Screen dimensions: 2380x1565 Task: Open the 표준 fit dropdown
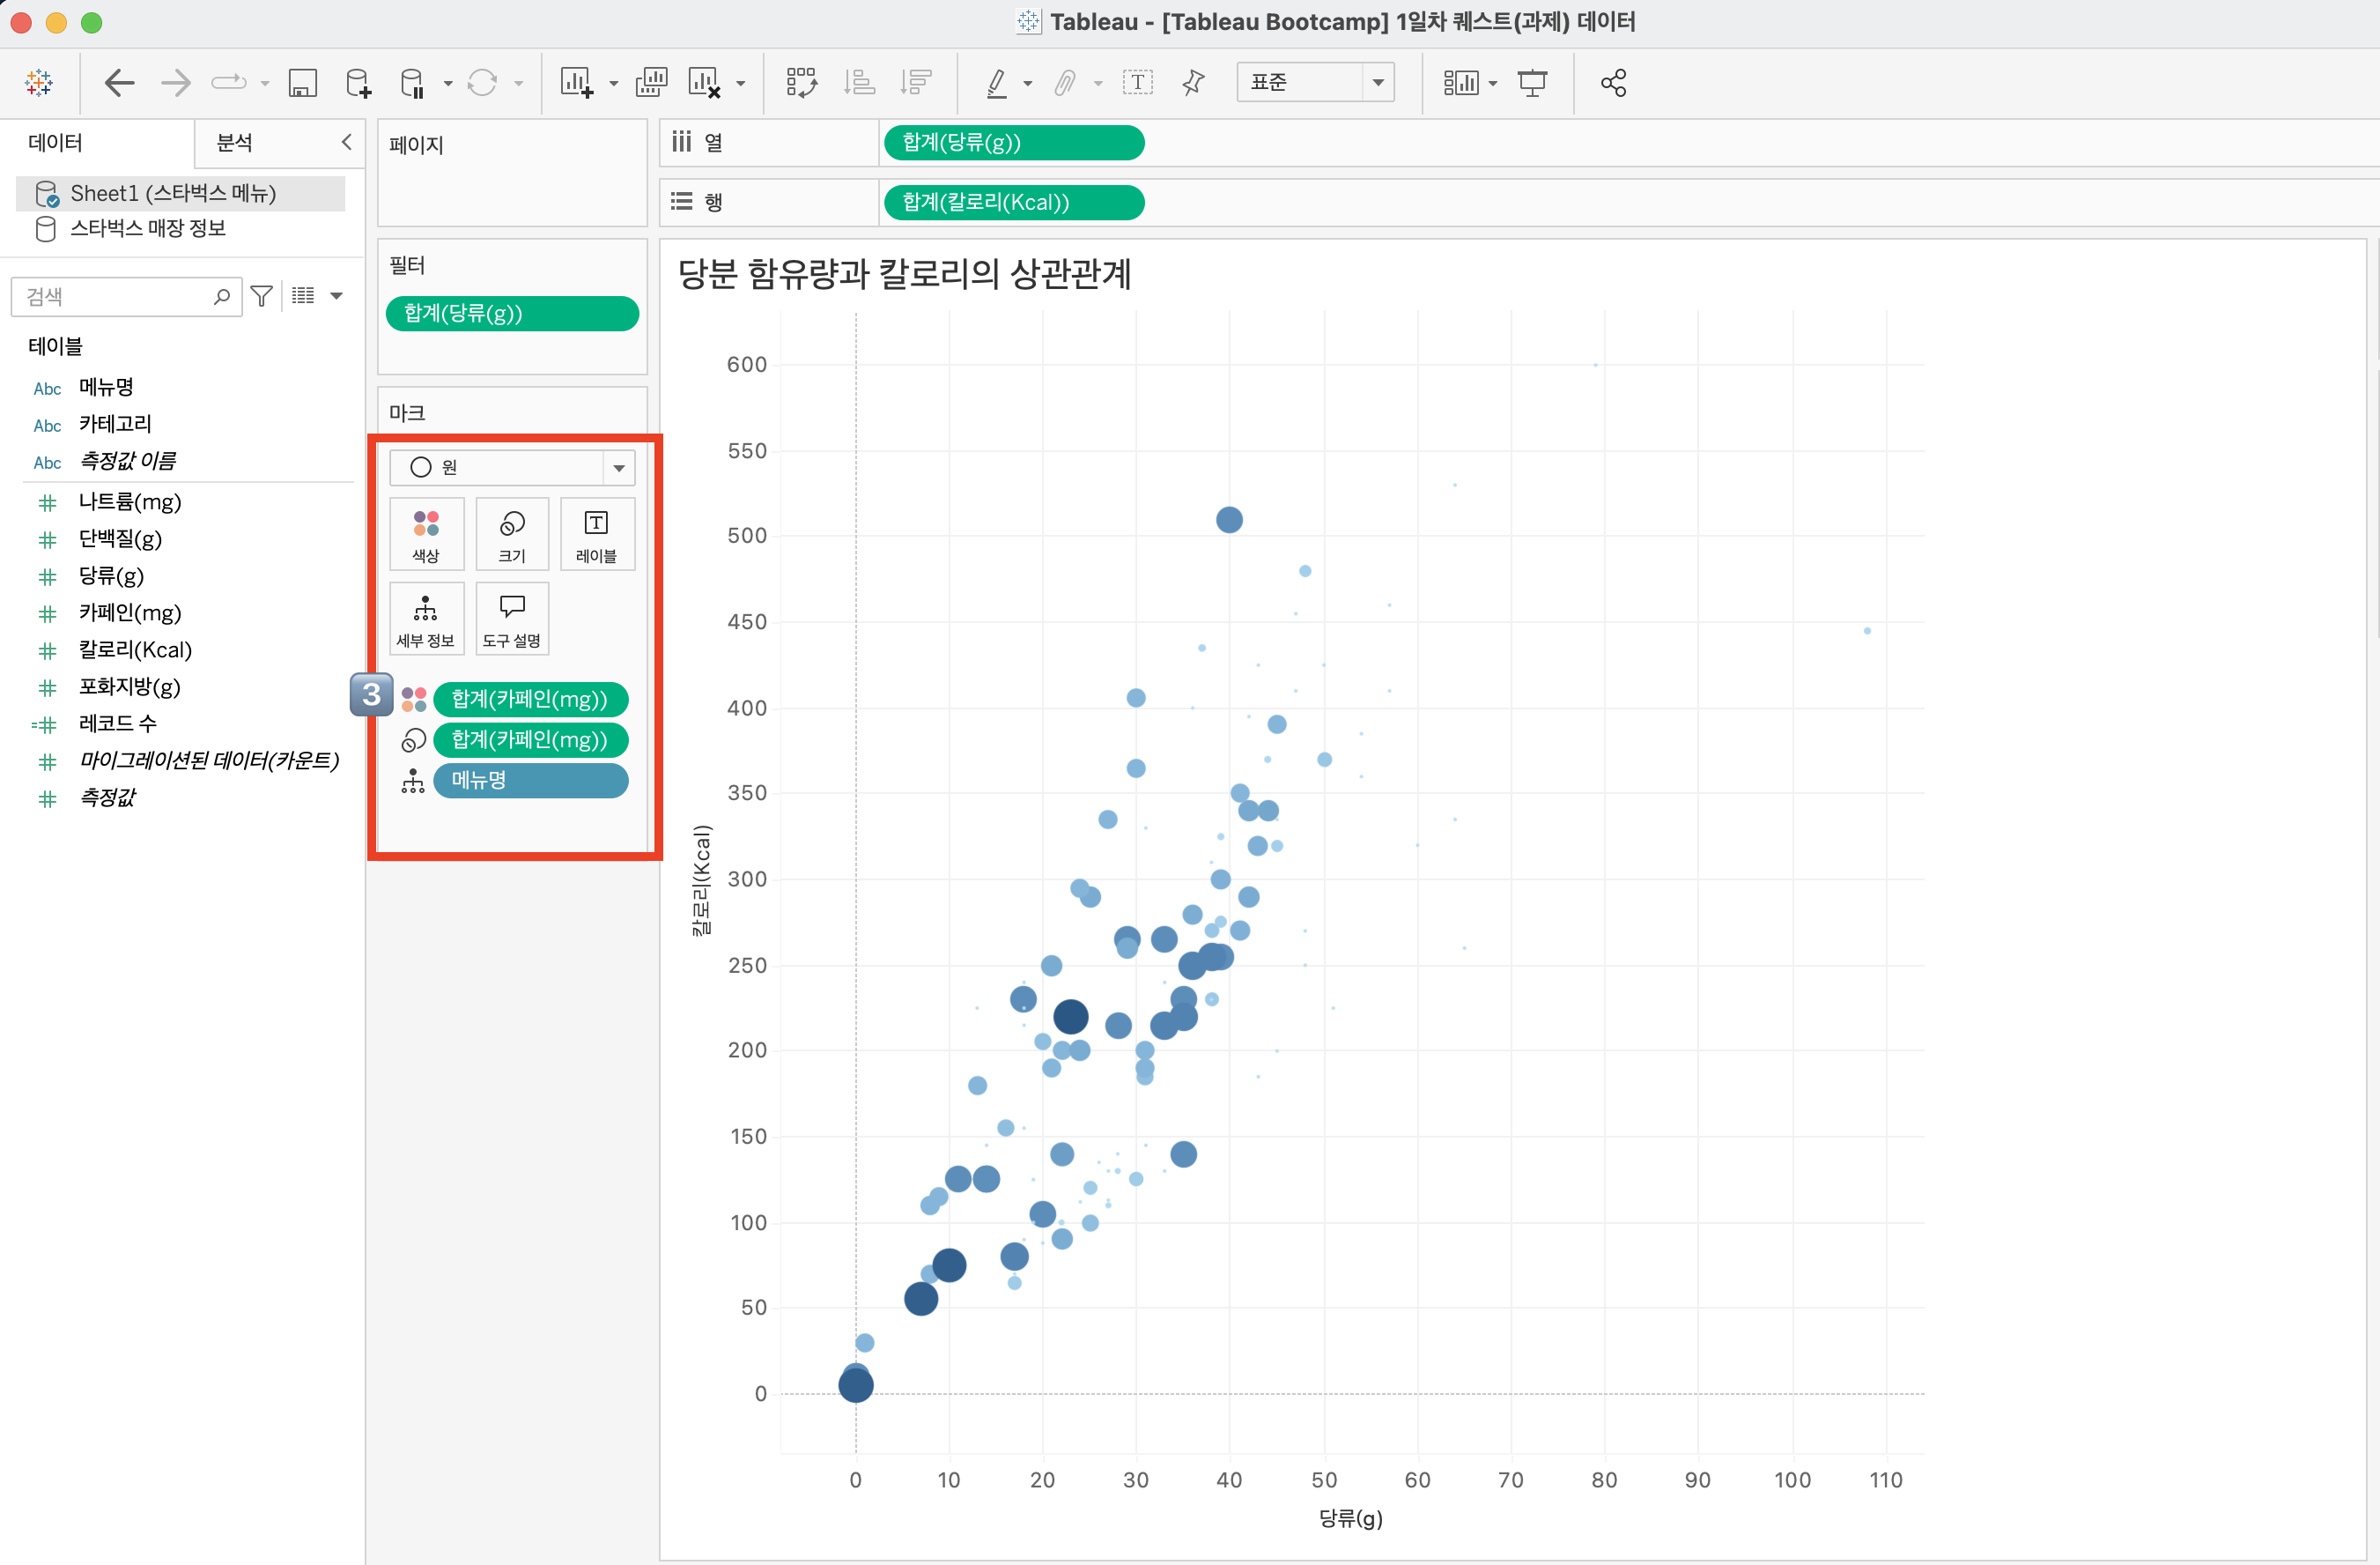coord(1314,82)
